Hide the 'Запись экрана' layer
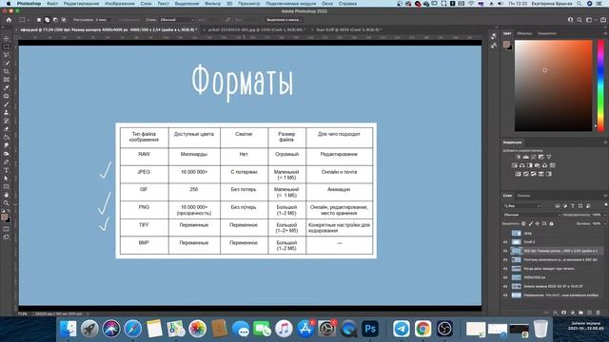This screenshot has height=342, width=609. (505, 287)
